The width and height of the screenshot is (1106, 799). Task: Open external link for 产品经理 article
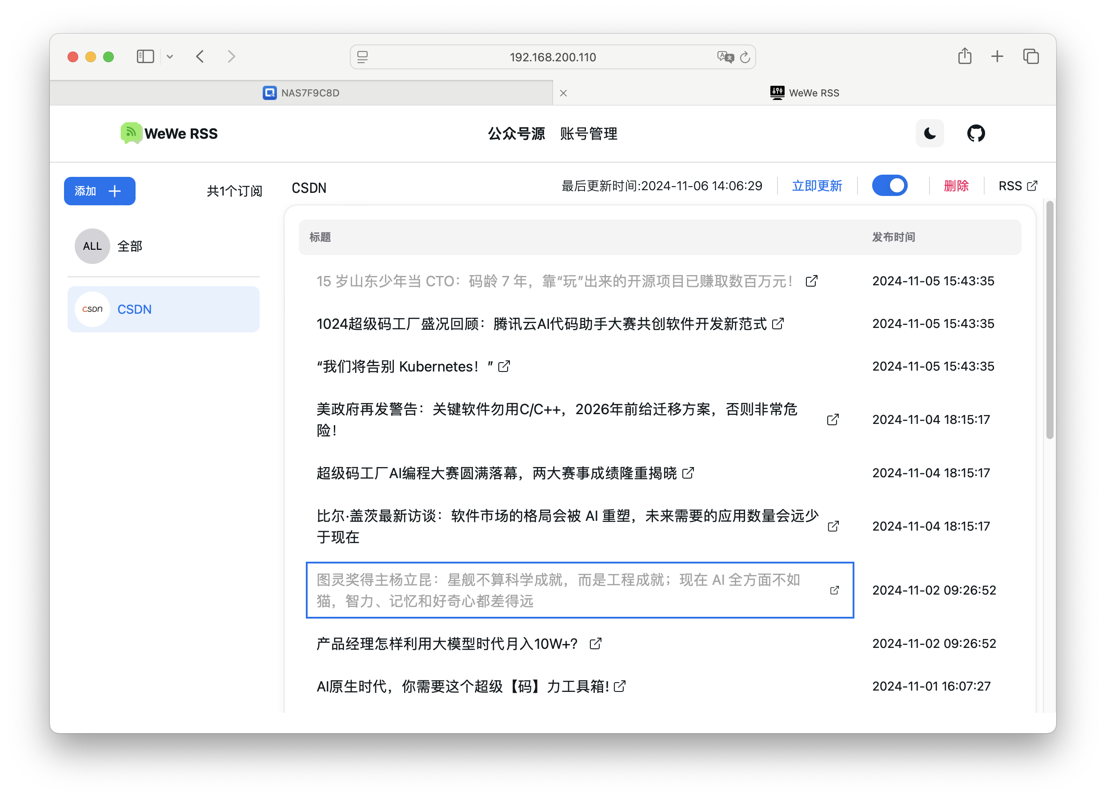[x=595, y=643]
